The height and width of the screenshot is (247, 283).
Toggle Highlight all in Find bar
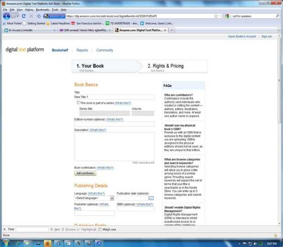click(88, 230)
